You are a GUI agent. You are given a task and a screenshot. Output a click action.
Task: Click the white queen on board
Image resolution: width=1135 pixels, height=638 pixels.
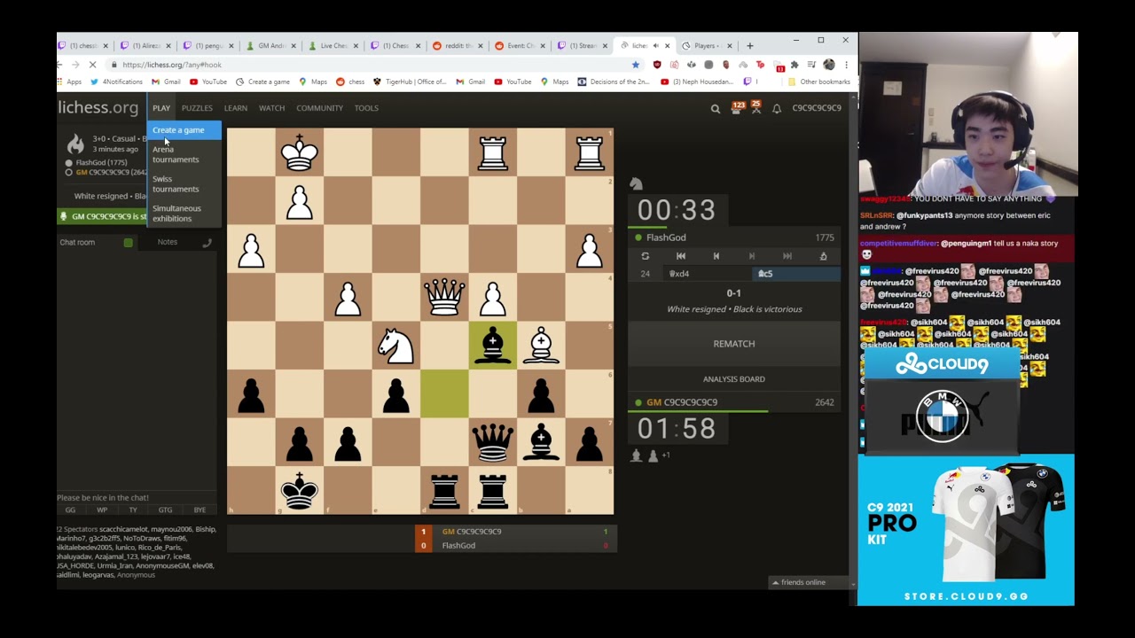tap(444, 297)
